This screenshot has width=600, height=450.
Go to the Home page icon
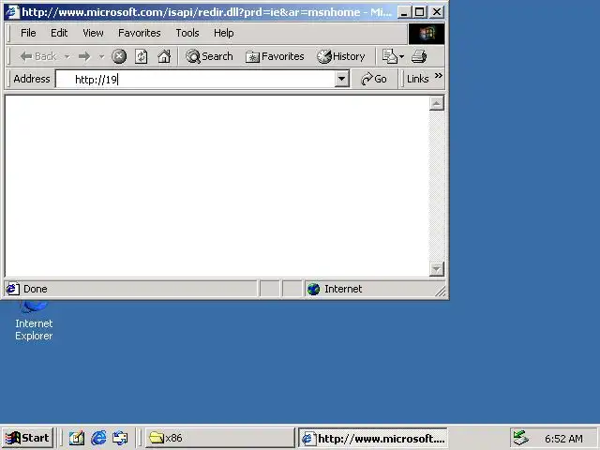(x=164, y=56)
